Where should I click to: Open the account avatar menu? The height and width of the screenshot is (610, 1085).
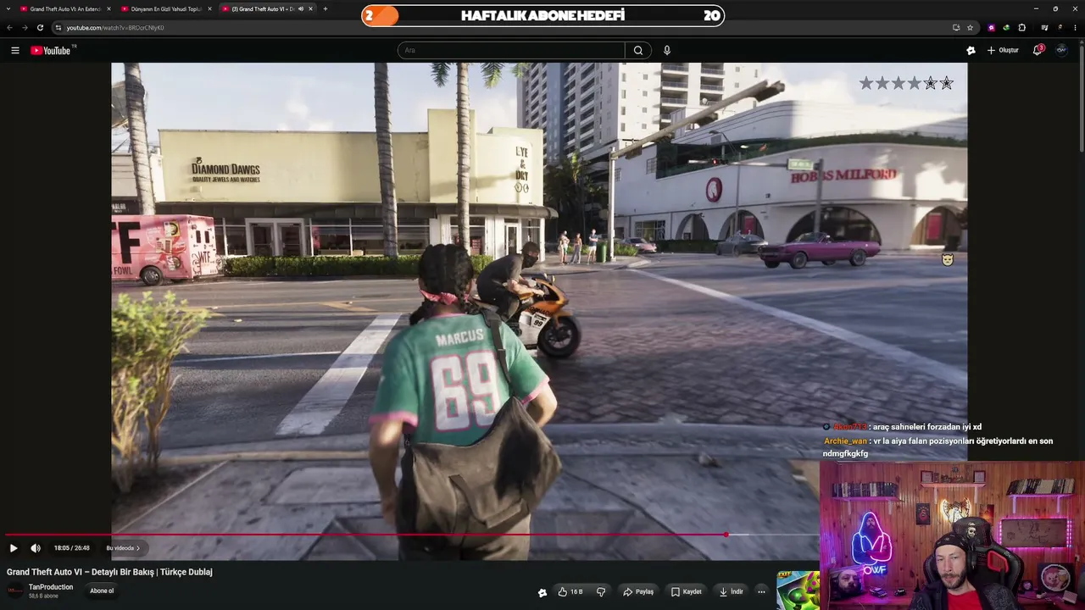pos(1061,50)
